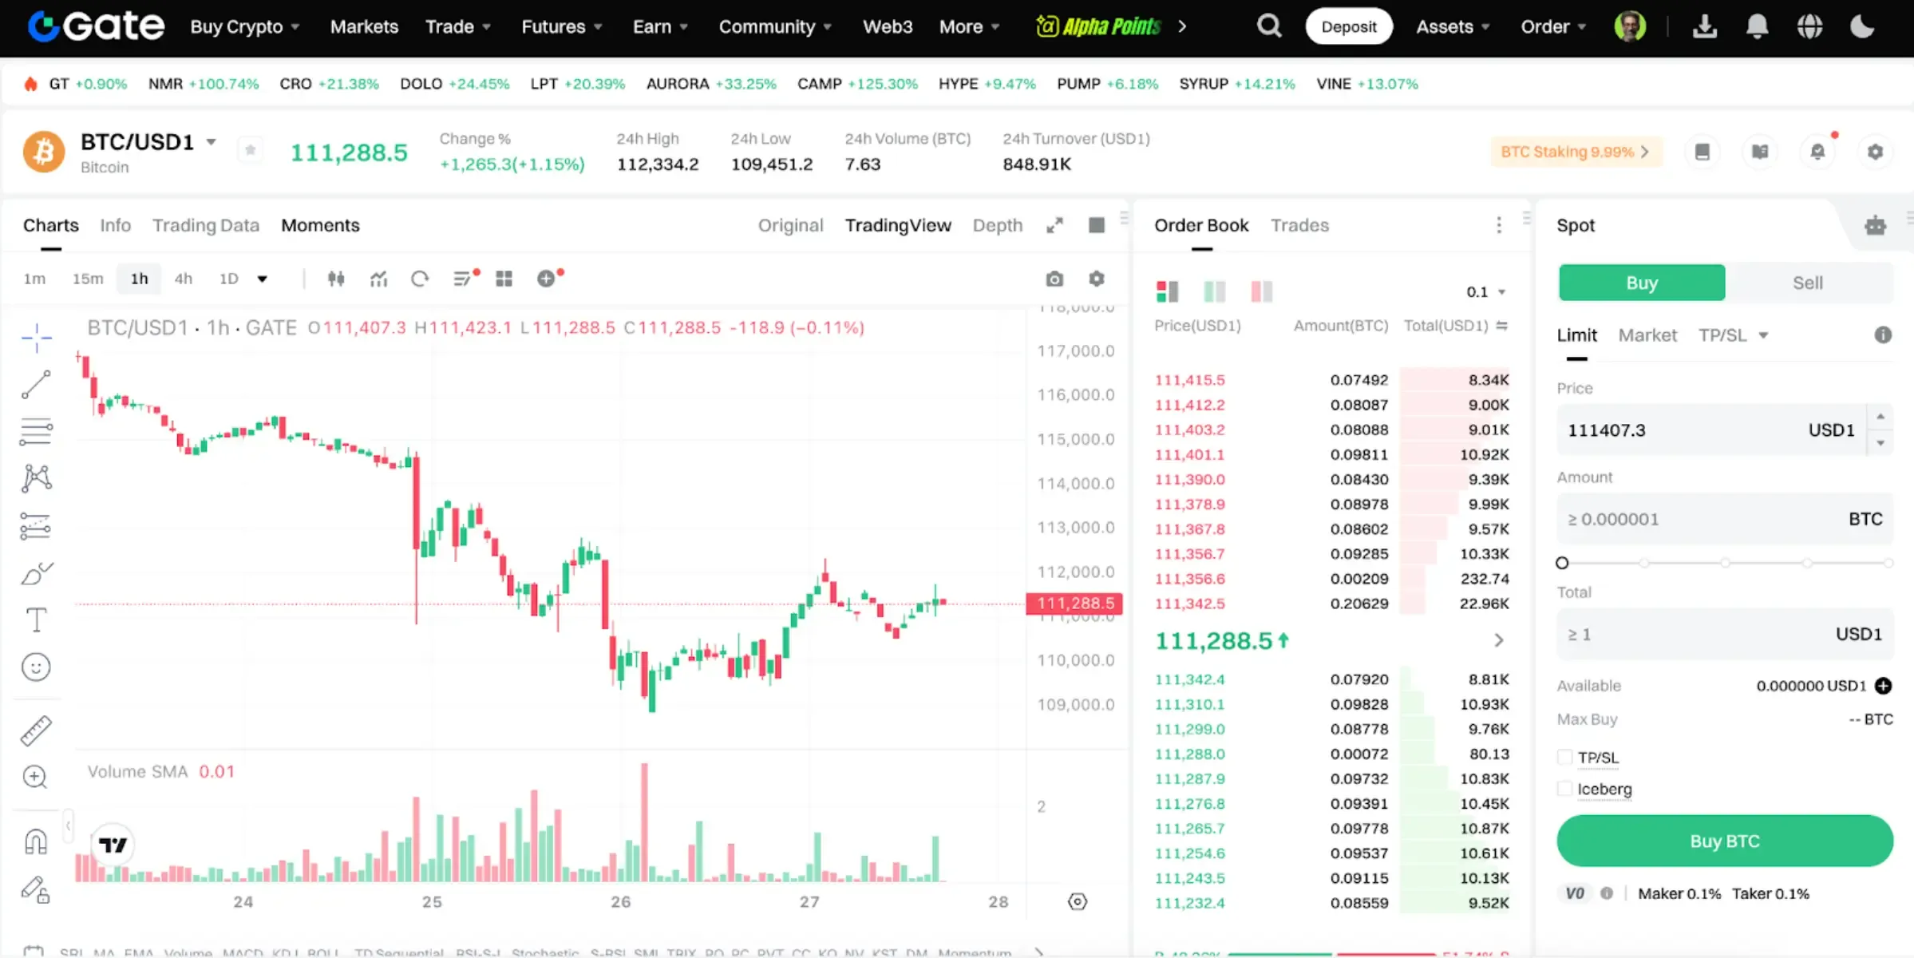
Task: Open the BTC Staking 9.99% link
Action: tap(1575, 151)
